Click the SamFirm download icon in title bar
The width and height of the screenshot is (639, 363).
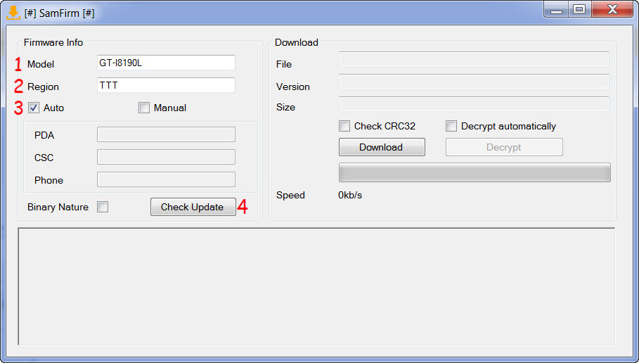pyautogui.click(x=13, y=12)
